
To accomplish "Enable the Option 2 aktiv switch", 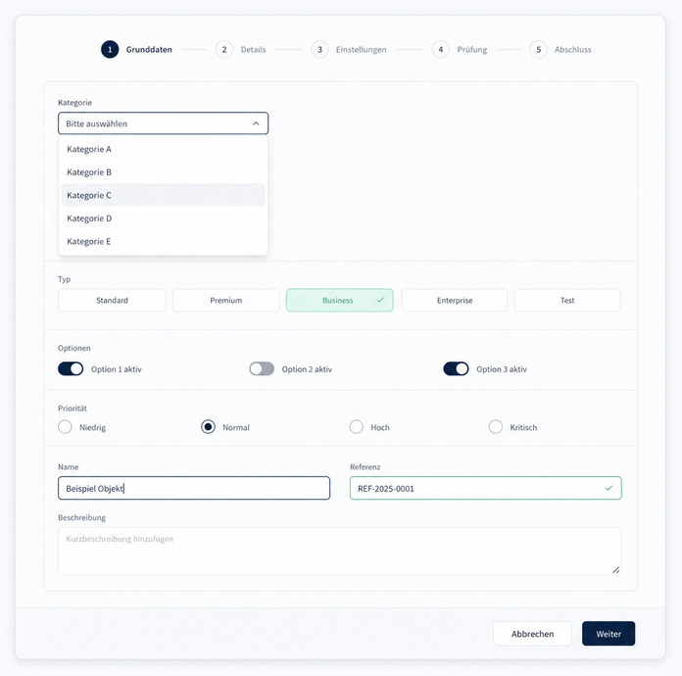I will click(262, 369).
